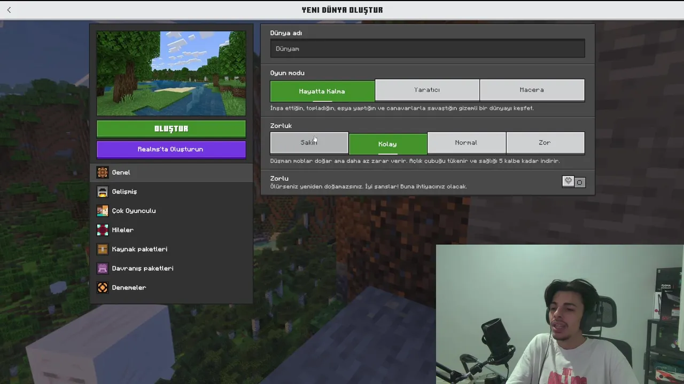
Task: Click the Yeni Dünya Oluştur title
Action: 342,10
